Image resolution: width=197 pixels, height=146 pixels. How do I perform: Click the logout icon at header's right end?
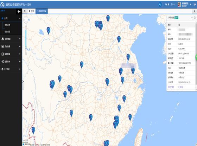click(195, 4)
